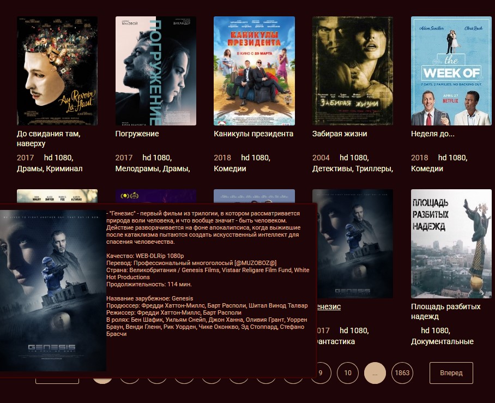
Task: Go to page 10
Action: (x=348, y=372)
